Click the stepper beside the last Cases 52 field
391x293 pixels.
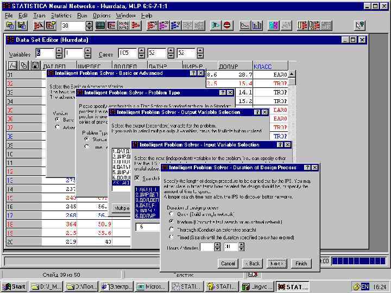click(200, 53)
